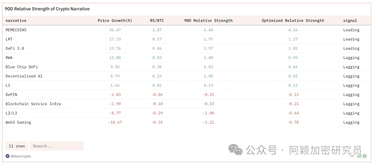Click the Leading signal for LRT
The height and width of the screenshot is (165, 374).
tap(351, 39)
